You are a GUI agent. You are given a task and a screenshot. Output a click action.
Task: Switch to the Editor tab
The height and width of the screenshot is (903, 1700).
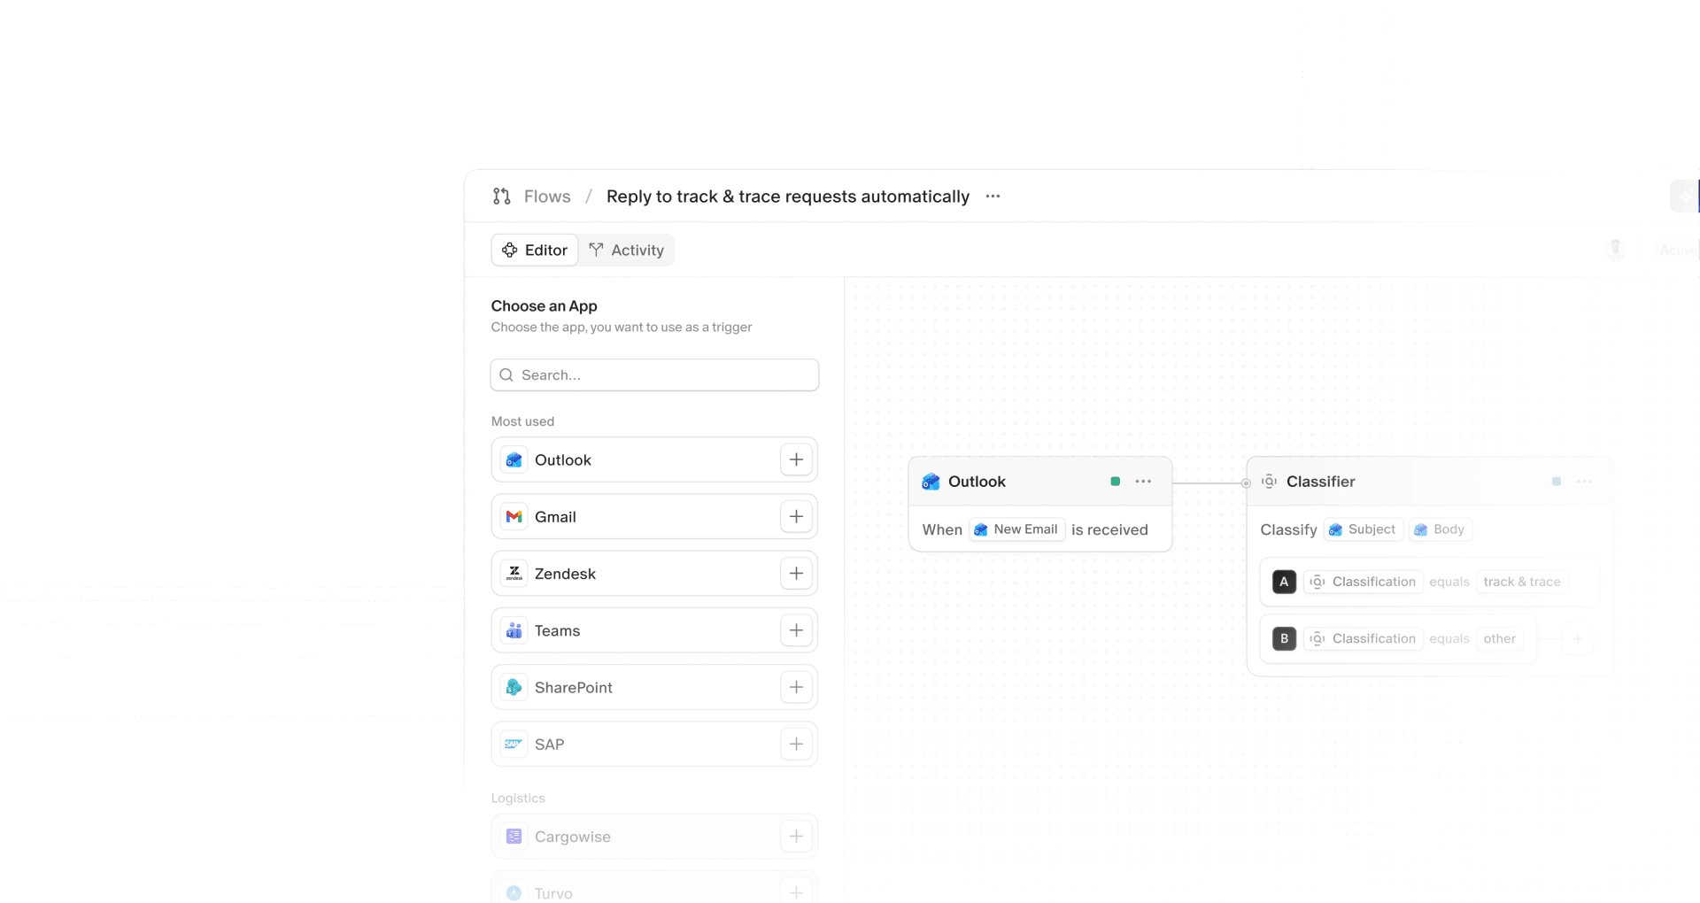point(535,251)
